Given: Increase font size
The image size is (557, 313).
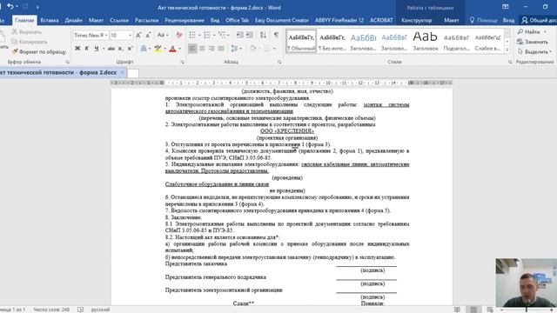Looking at the screenshot, I should point(138,35).
